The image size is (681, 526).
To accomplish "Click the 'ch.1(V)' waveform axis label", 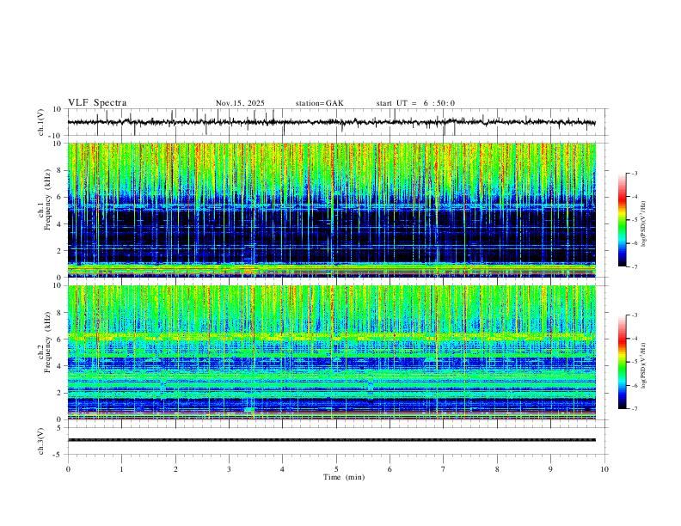I will point(41,122).
